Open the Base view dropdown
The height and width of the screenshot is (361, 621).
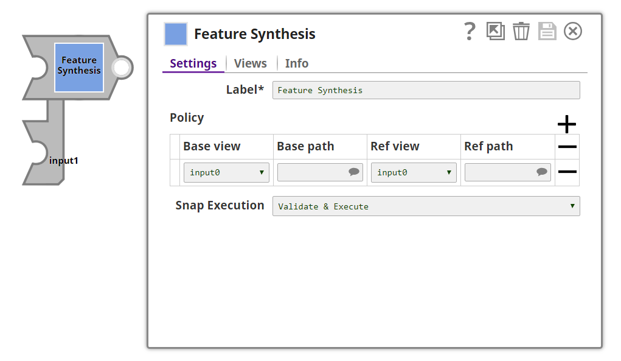226,172
